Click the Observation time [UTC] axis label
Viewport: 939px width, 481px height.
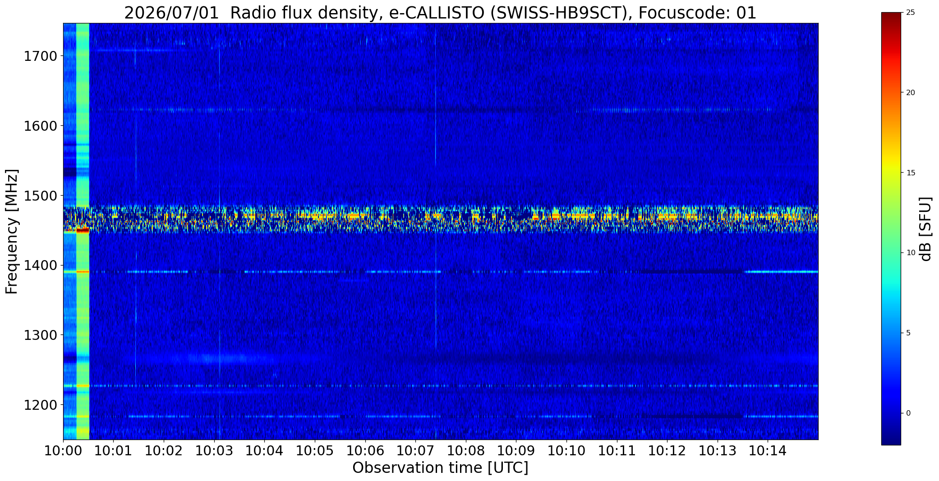[x=440, y=468]
